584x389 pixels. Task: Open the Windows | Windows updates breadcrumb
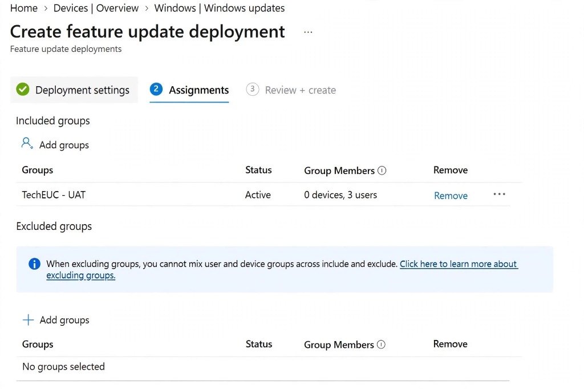coord(220,8)
